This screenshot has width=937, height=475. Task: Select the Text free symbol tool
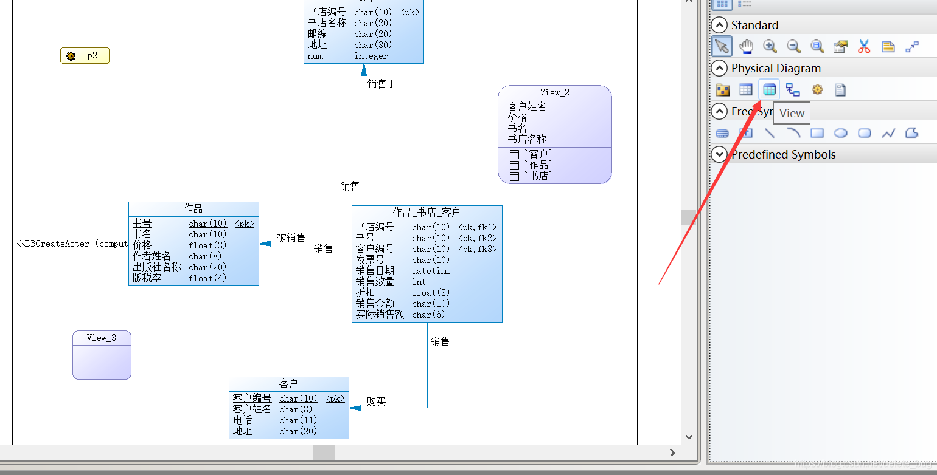pos(746,133)
